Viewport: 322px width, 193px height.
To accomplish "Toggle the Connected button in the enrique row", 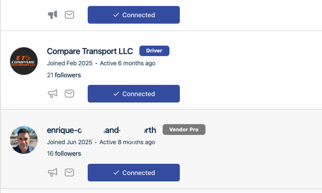I will pyautogui.click(x=134, y=172).
